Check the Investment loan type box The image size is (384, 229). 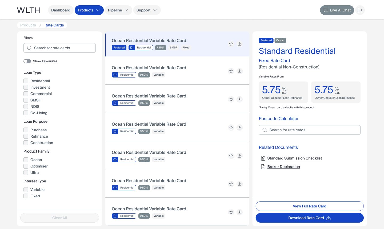click(x=26, y=87)
